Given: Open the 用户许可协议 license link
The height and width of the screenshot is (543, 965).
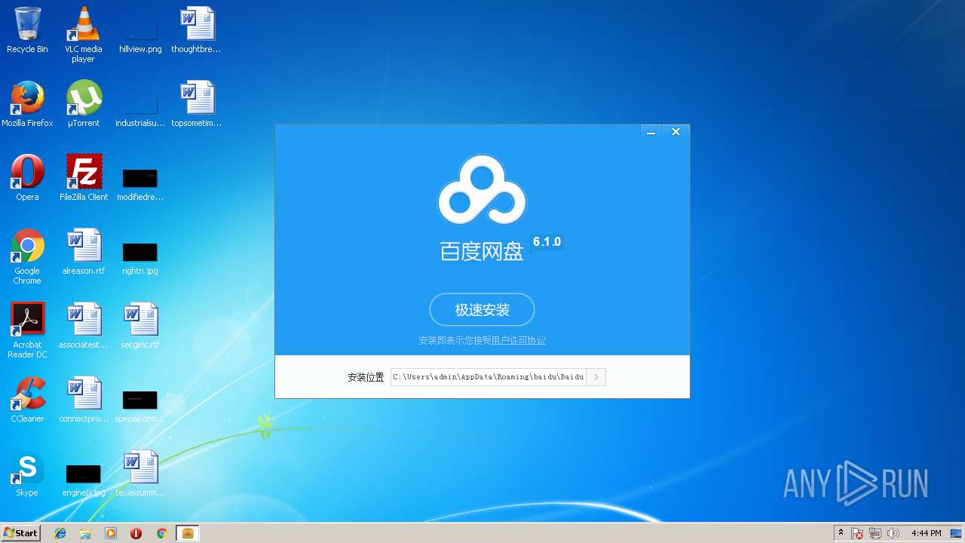Looking at the screenshot, I should tap(519, 340).
